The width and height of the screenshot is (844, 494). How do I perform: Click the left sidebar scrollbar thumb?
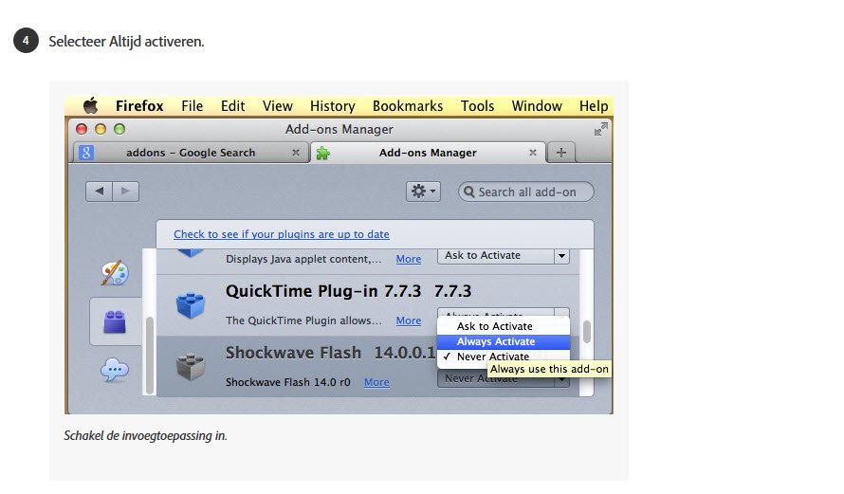coord(150,356)
